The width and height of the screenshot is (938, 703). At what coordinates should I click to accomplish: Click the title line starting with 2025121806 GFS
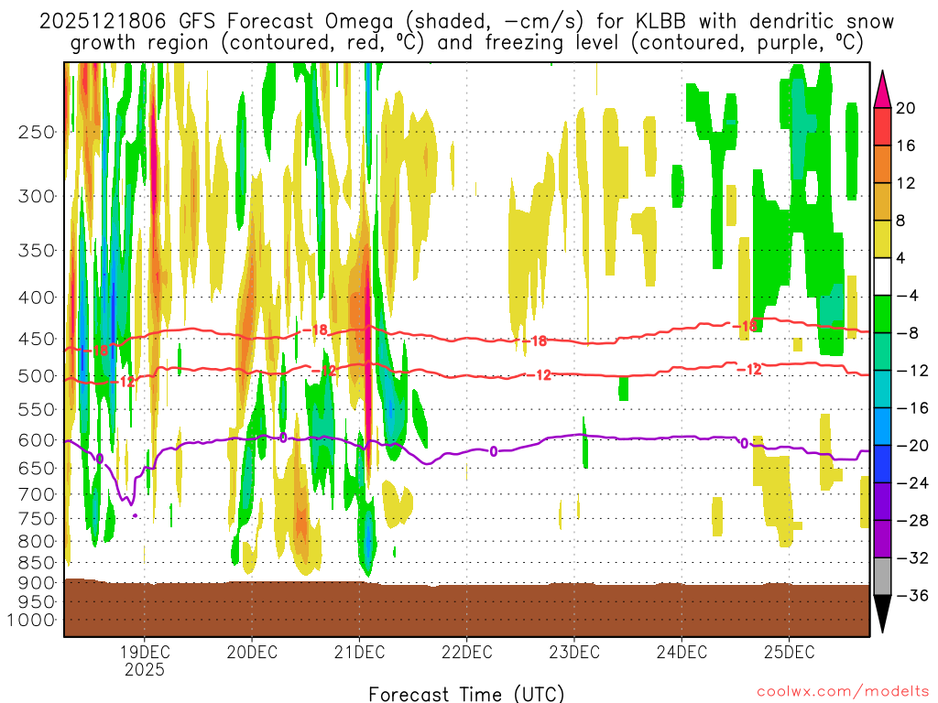click(x=466, y=22)
